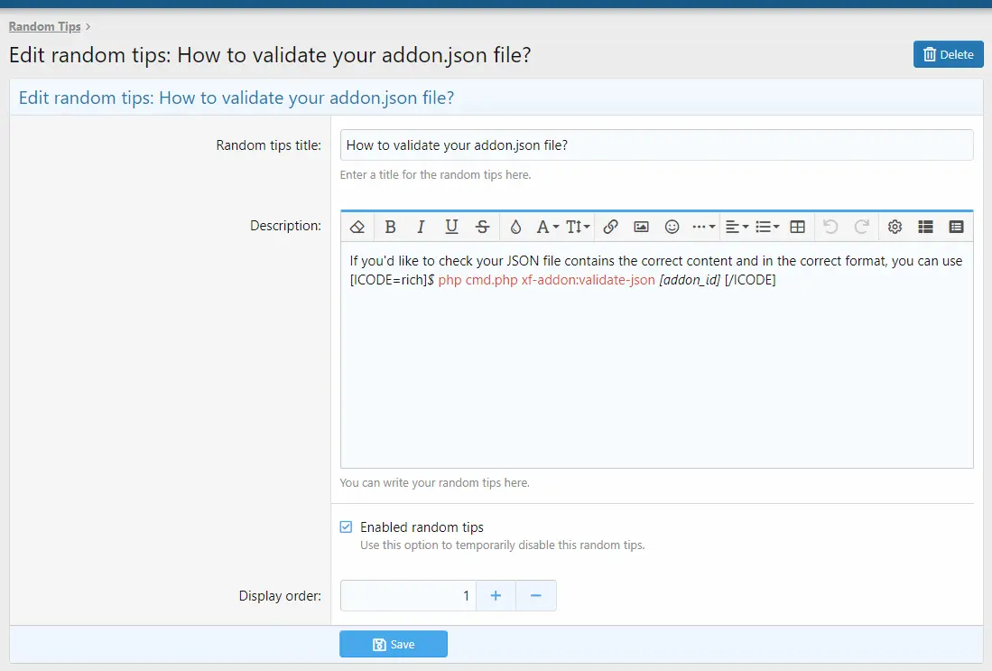
Task: Open the font size dropdown
Action: pos(578,227)
